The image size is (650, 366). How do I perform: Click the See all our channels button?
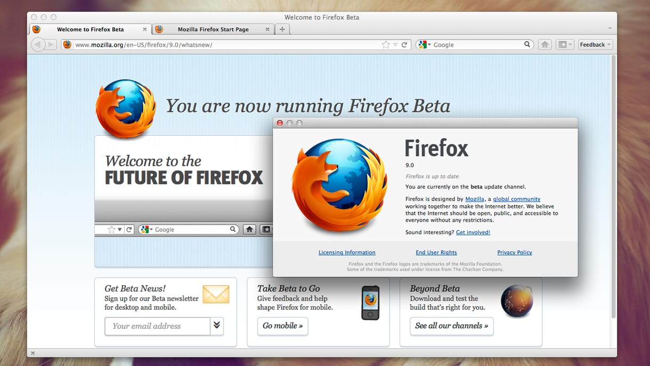[x=452, y=326]
